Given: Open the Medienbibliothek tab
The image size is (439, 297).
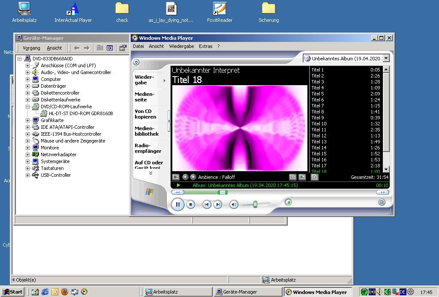Looking at the screenshot, I should [147, 131].
